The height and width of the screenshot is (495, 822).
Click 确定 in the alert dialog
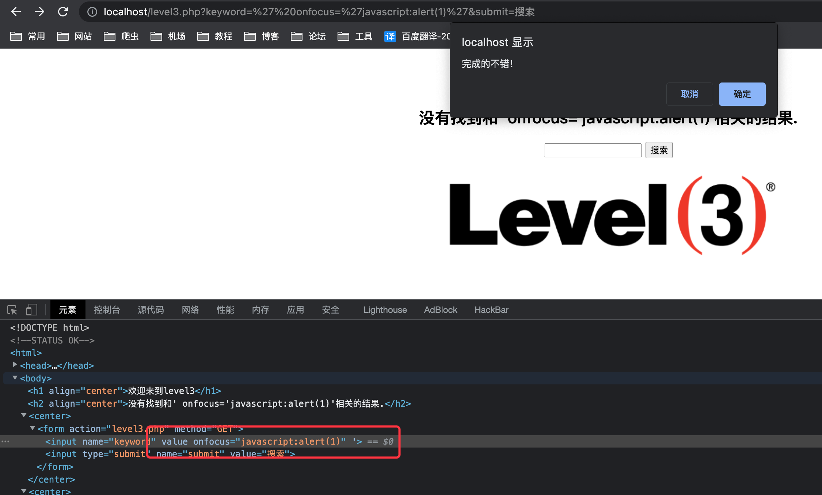click(742, 94)
